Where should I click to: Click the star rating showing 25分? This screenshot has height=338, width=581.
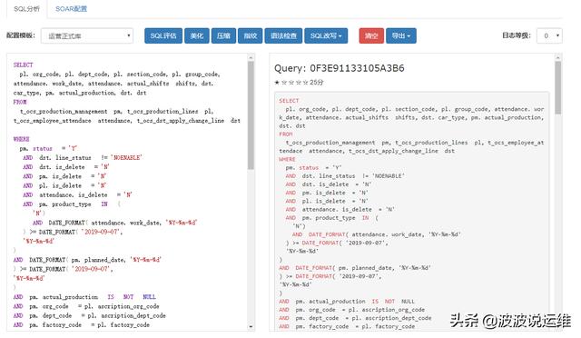(299, 83)
